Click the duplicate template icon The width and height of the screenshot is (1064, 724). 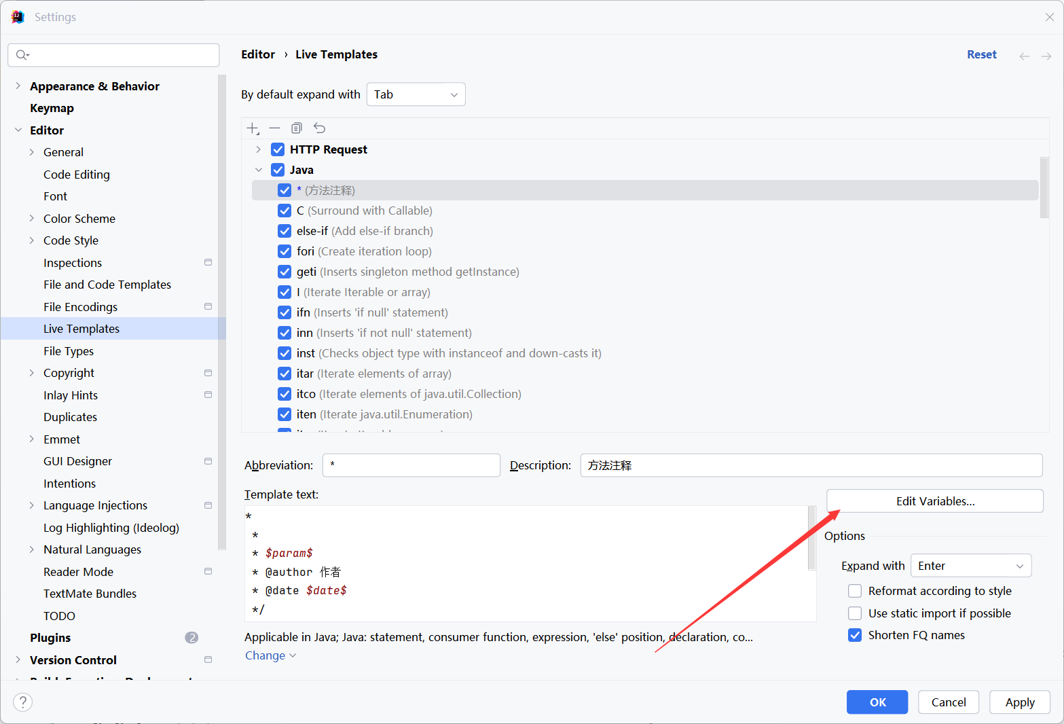pos(297,128)
